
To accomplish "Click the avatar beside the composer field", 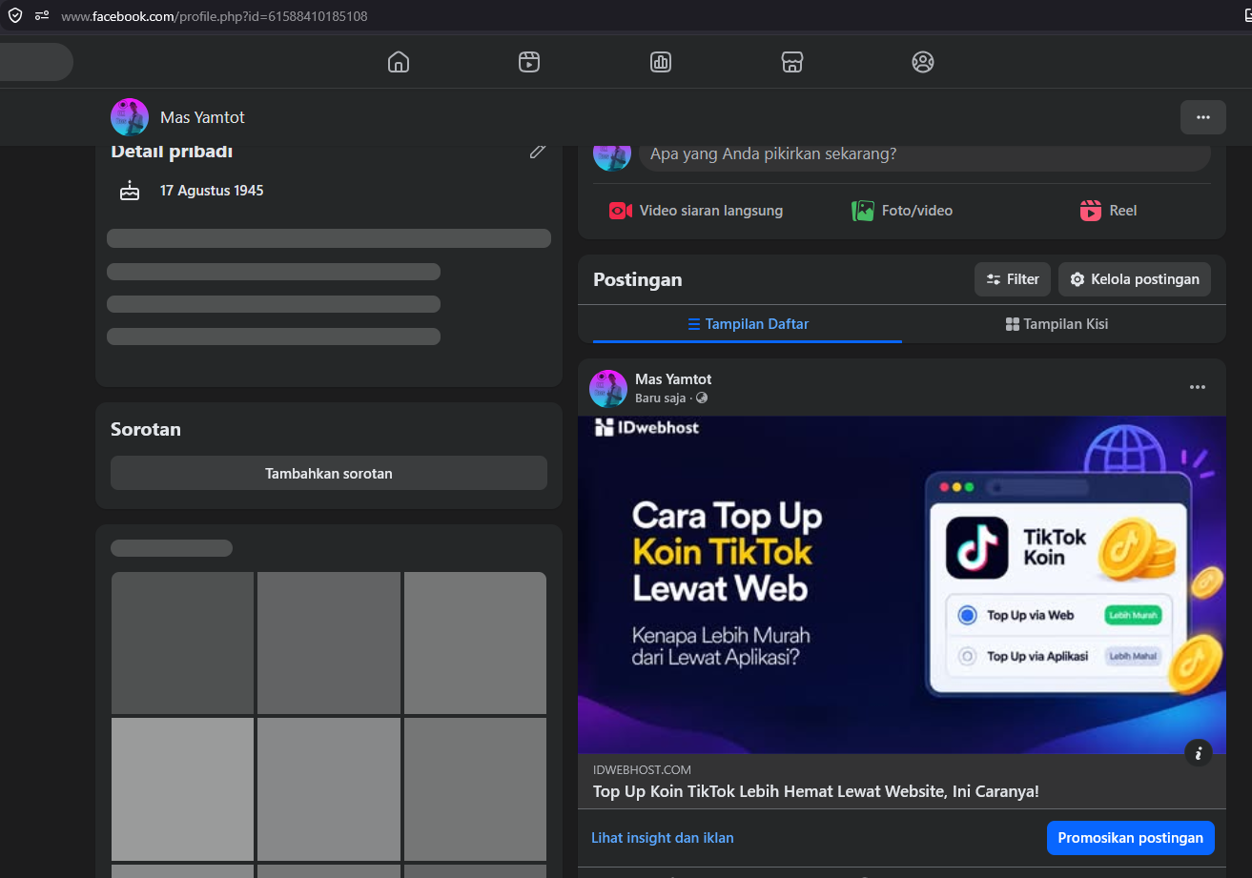I will pyautogui.click(x=612, y=157).
